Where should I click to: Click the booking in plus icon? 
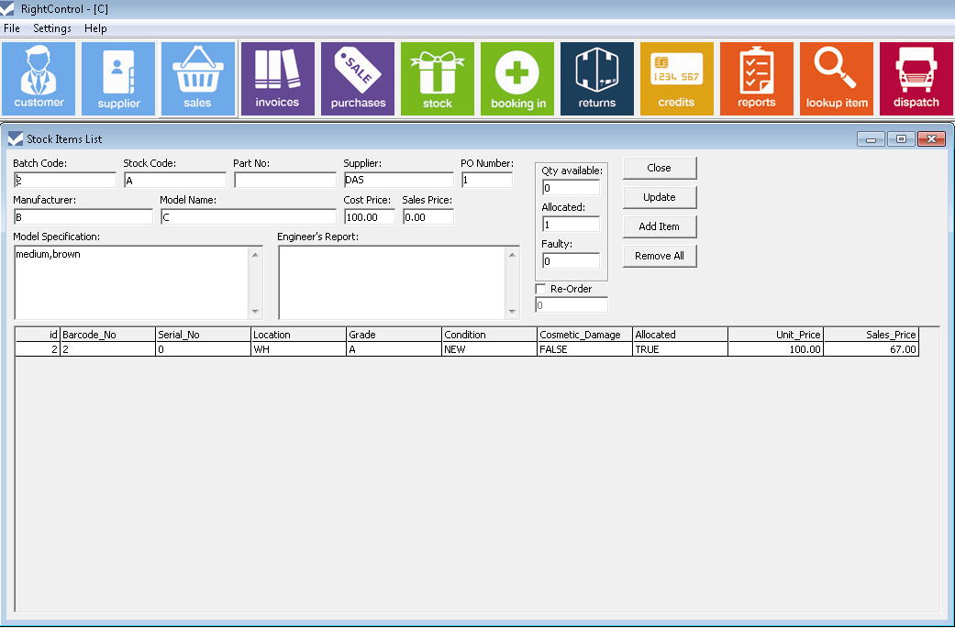(517, 79)
